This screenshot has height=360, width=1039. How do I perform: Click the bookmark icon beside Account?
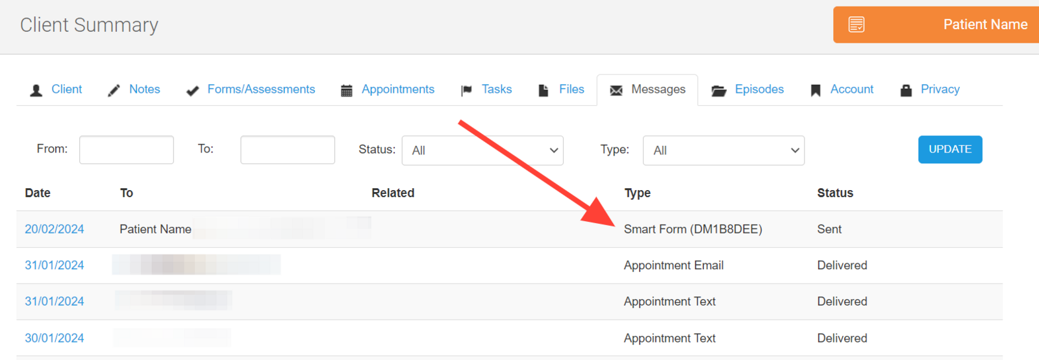click(x=816, y=90)
